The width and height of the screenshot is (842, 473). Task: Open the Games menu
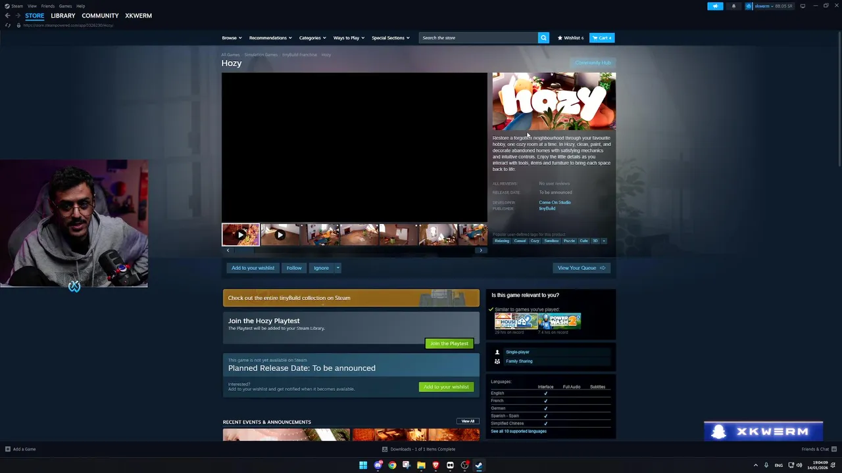(65, 6)
